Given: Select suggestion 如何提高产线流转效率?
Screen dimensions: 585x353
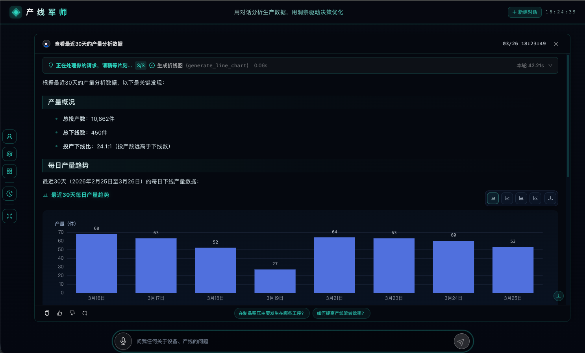Looking at the screenshot, I should pyautogui.click(x=341, y=313).
